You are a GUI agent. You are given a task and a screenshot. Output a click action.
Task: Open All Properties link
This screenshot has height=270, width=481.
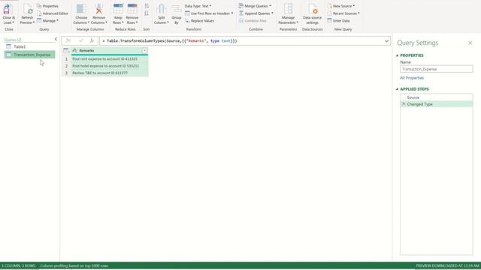[x=412, y=78]
